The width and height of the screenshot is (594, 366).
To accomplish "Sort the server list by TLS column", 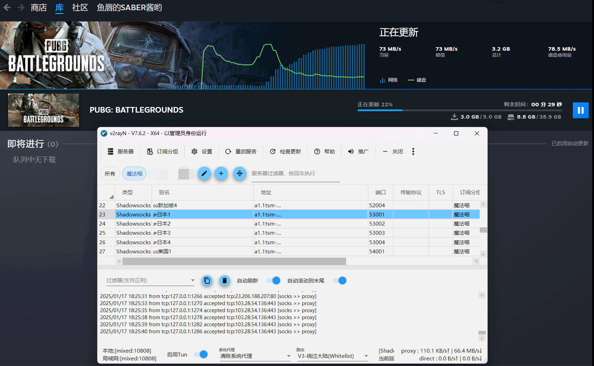I will 441,192.
